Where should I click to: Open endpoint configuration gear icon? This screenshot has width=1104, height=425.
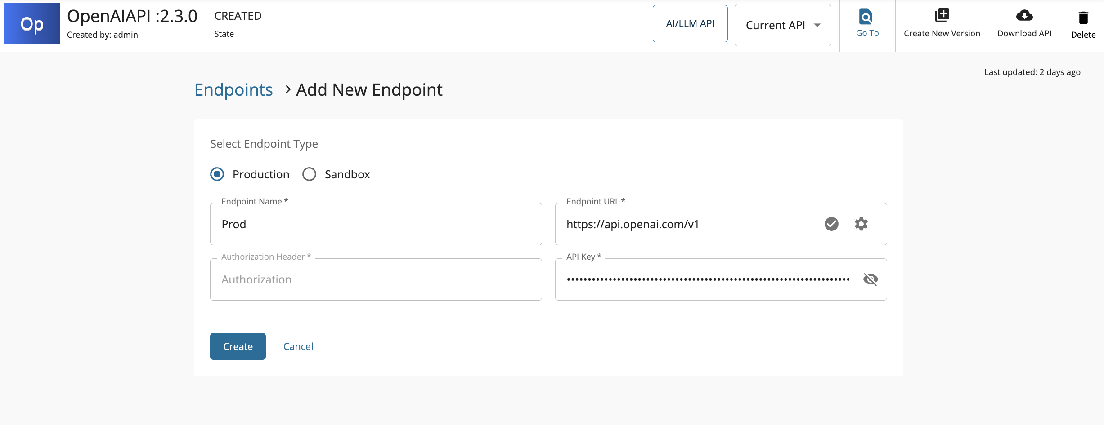(x=861, y=224)
